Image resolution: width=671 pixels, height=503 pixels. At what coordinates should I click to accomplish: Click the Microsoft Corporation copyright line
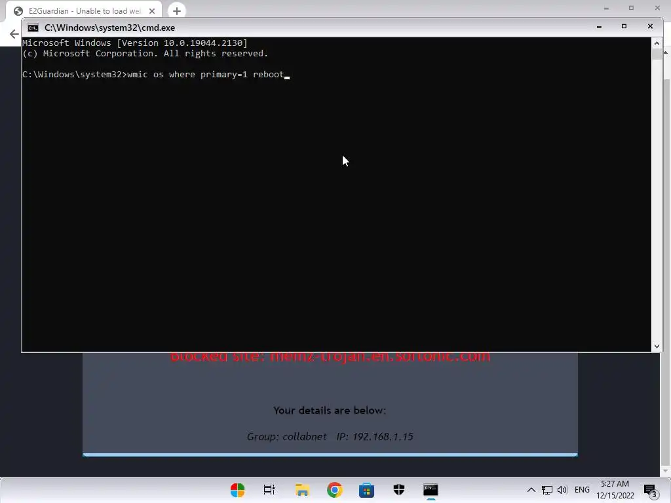(x=145, y=54)
